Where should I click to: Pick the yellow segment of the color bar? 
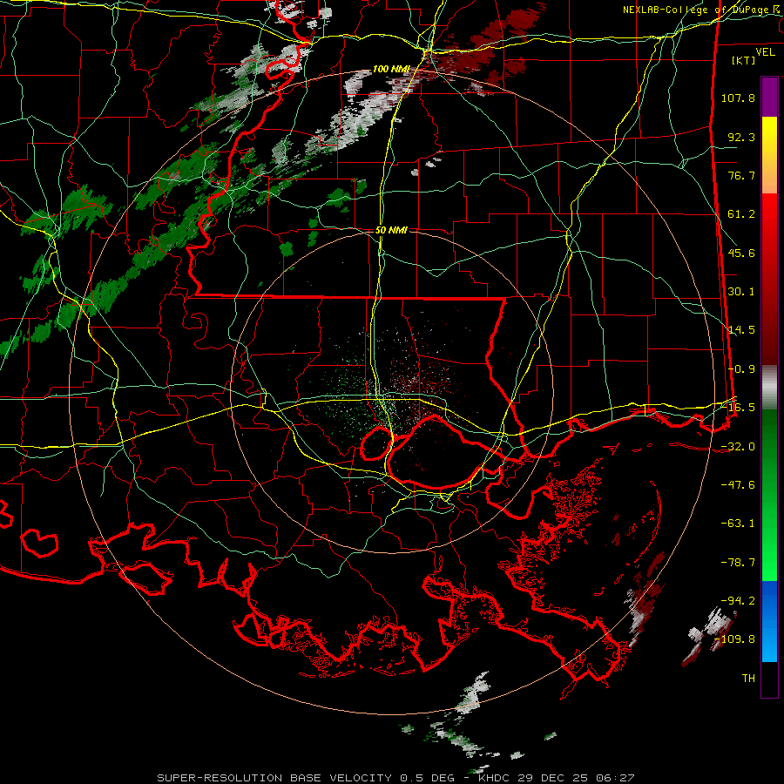point(769,155)
